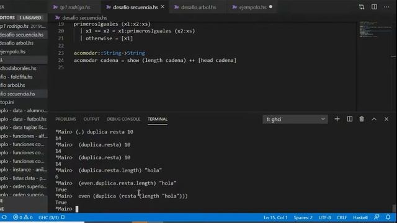The height and width of the screenshot is (223, 397).
Task: Open the foldfifa.hs file in explorer
Action: point(24,77)
